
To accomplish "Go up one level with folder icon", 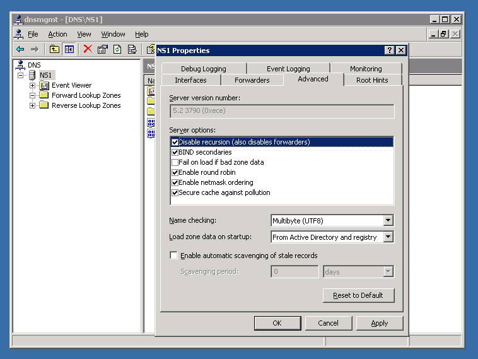I will pos(54,49).
